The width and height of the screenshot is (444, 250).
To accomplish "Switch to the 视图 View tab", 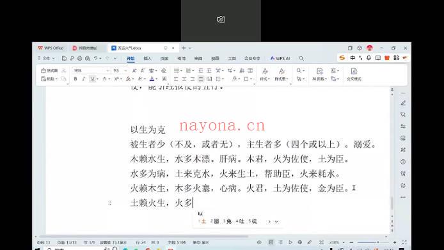I will 215,58.
